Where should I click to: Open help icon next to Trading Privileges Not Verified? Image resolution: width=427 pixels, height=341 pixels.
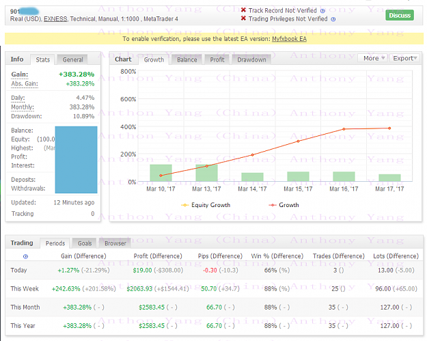click(x=333, y=19)
